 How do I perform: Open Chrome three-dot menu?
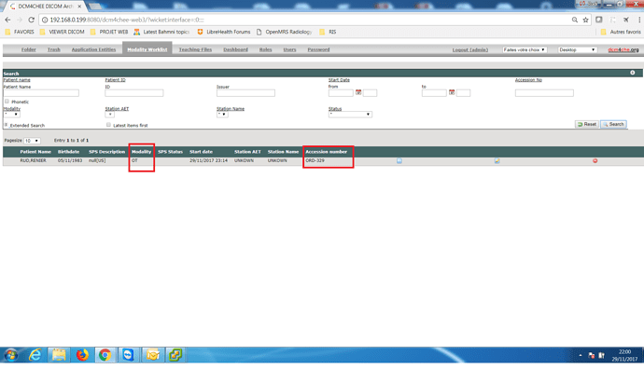point(639,20)
